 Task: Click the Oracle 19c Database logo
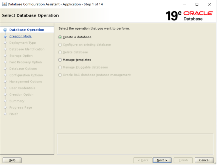(189, 16)
